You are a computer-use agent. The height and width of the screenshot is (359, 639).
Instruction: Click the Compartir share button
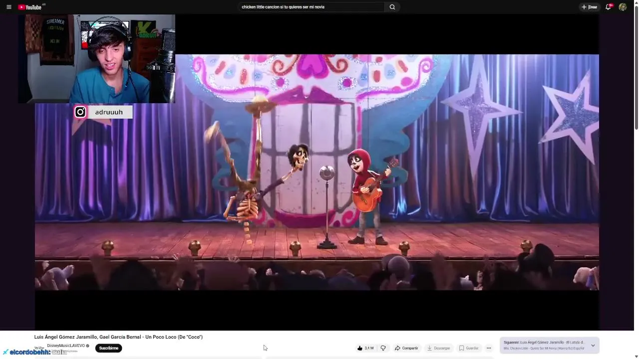406,348
